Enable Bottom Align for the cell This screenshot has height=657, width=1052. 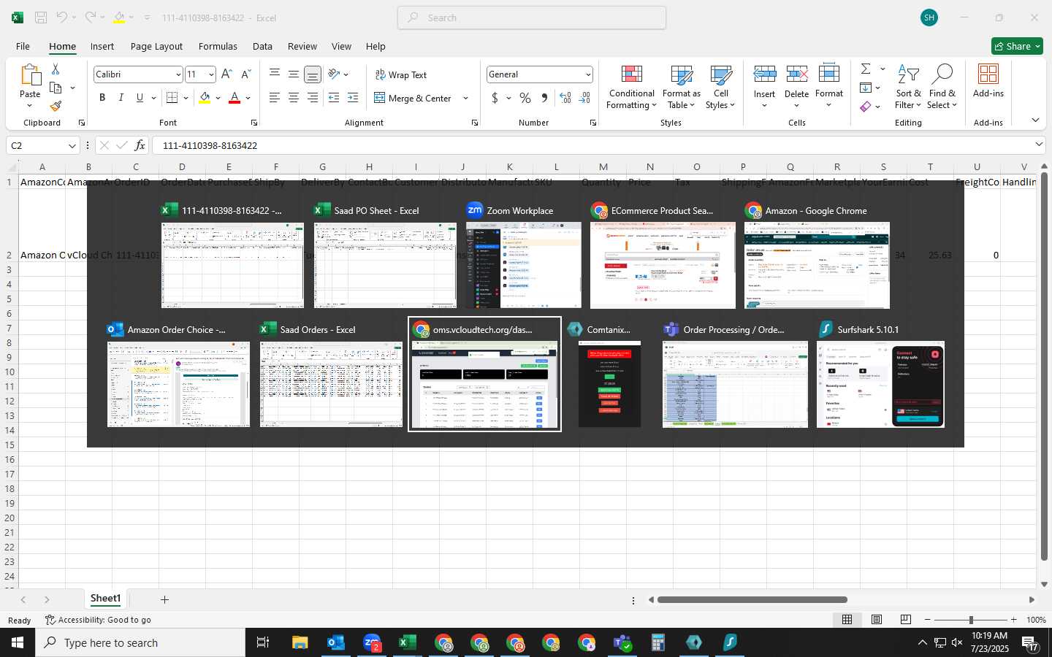pos(312,74)
